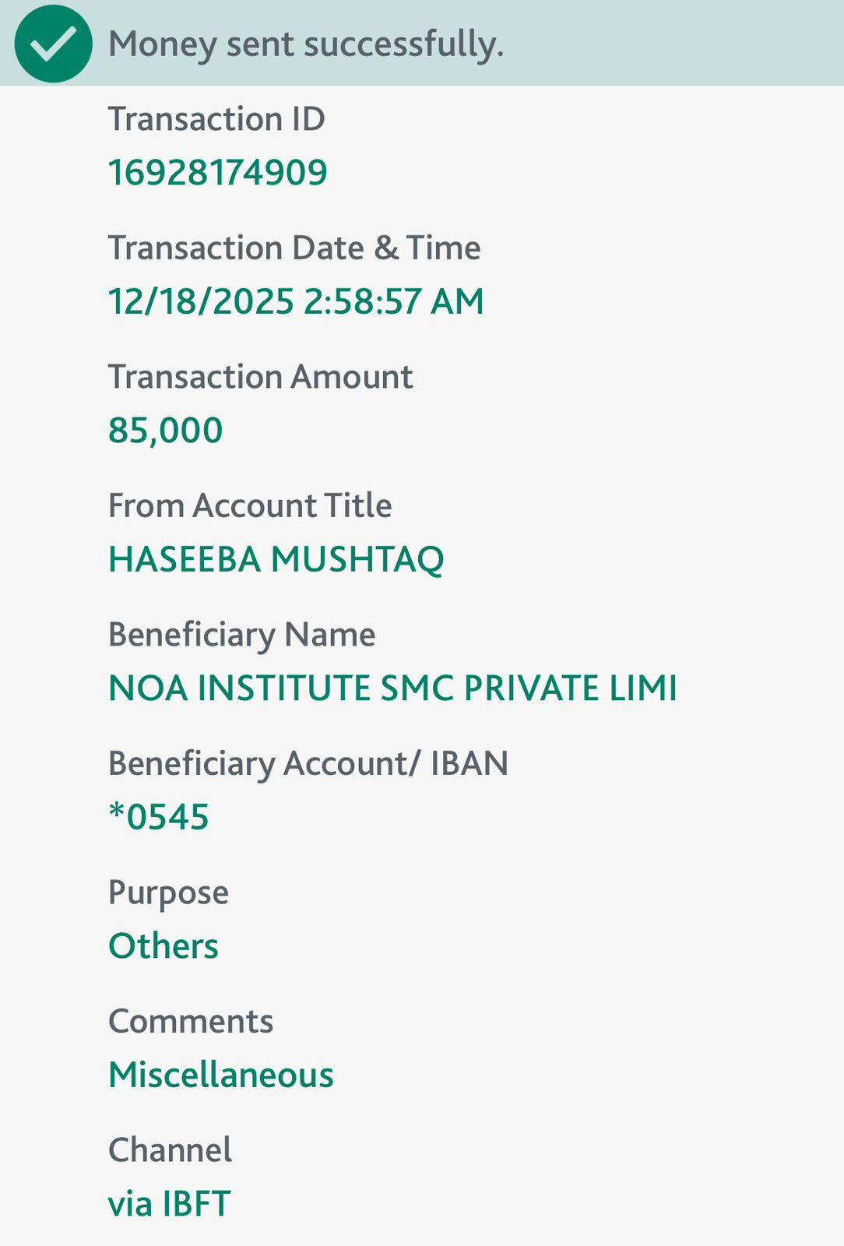Select the via IBFT channel value
The width and height of the screenshot is (844, 1246).
(x=169, y=1203)
